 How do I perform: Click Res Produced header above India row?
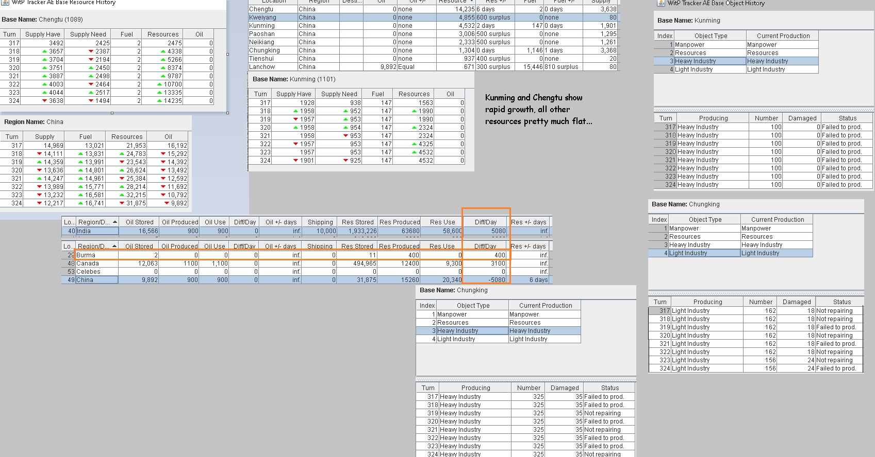coord(400,222)
